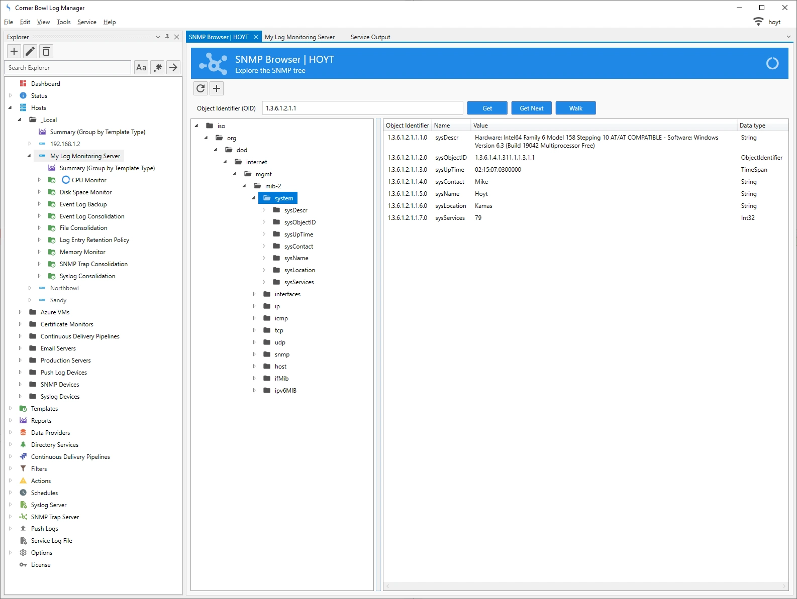Expand the Templates node in Explorer

[x=11, y=409]
